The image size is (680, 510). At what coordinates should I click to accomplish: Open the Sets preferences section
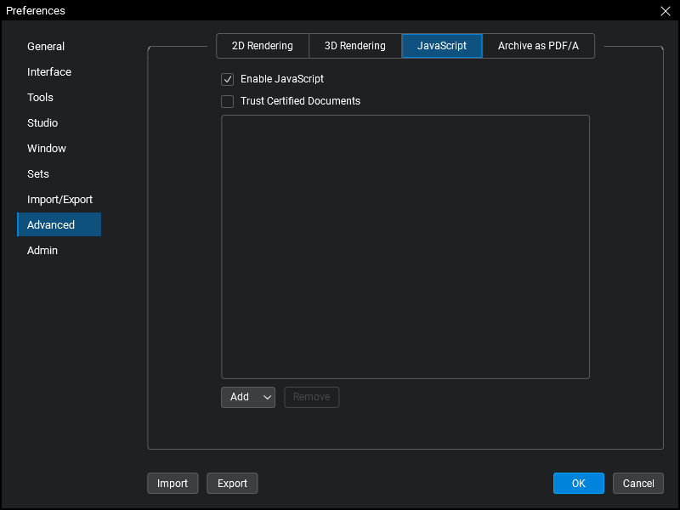38,174
